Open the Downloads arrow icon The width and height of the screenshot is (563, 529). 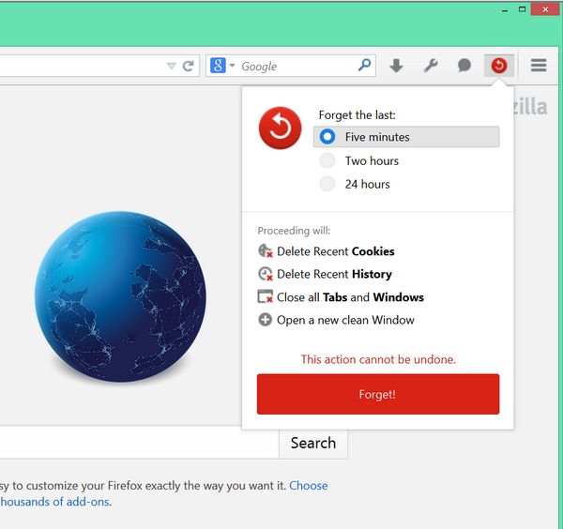tap(396, 66)
